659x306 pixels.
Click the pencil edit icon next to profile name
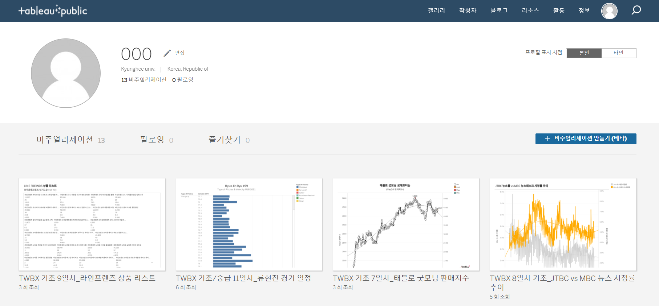pyautogui.click(x=167, y=53)
